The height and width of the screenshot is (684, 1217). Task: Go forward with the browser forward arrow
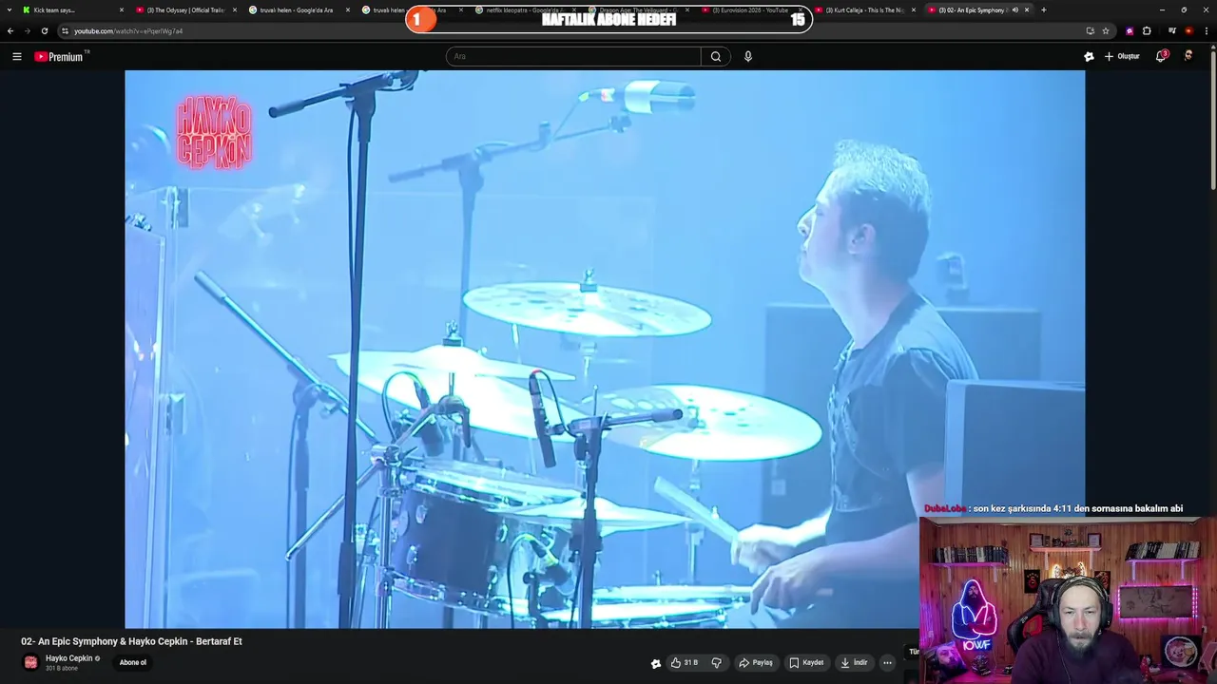pos(27,30)
